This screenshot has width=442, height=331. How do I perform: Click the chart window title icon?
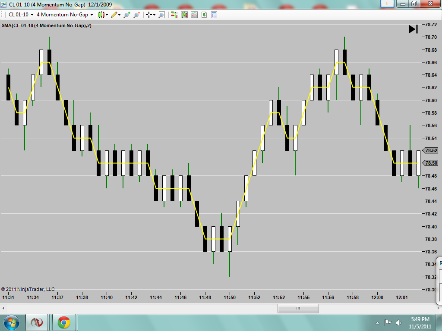3,4
